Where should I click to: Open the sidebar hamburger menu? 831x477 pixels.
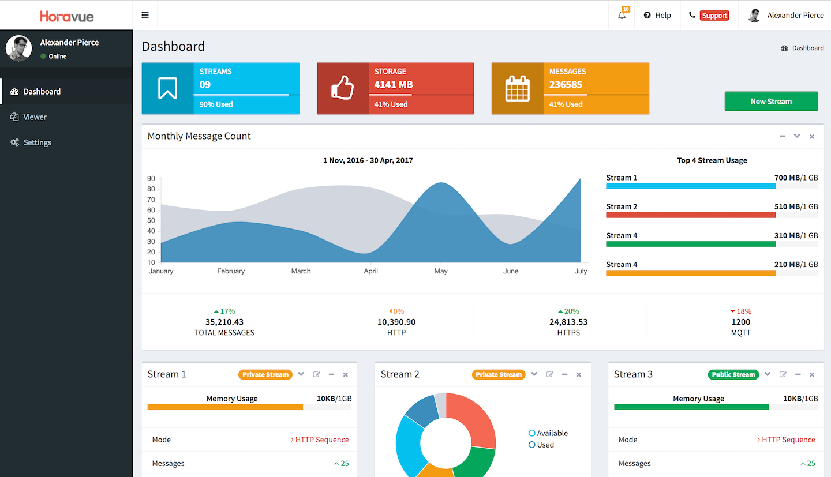(x=145, y=14)
